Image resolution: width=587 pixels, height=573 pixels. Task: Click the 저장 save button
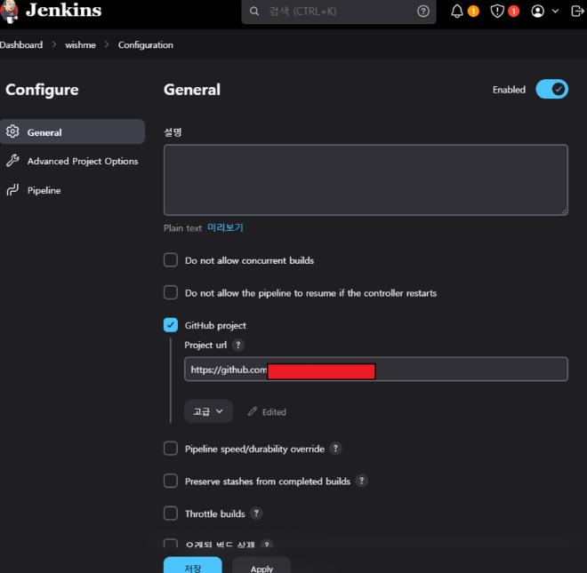pos(192,567)
